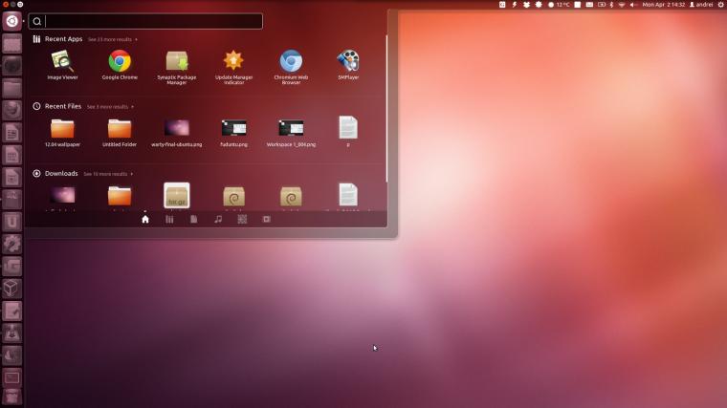Focus the Dash search field
Screen dimensions: 727x408
[x=145, y=21]
